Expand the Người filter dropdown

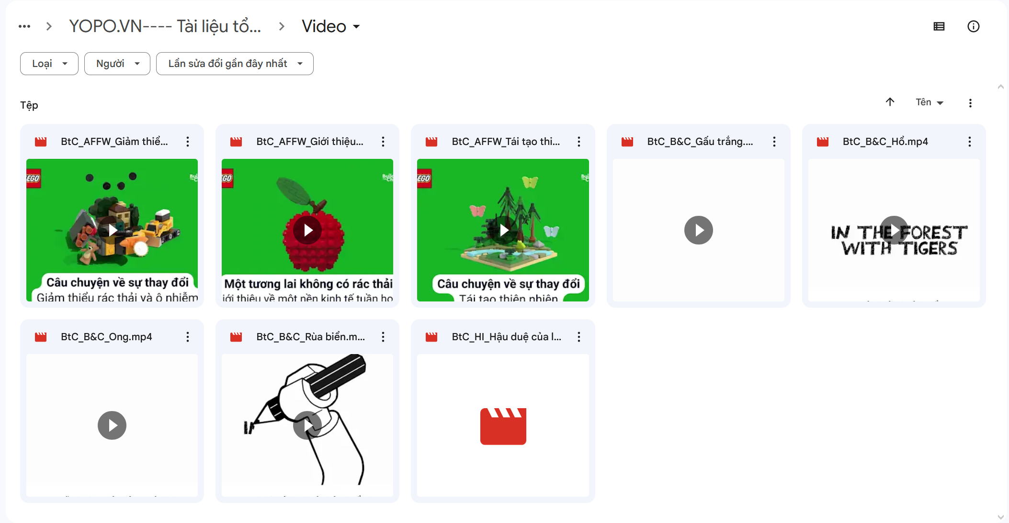(117, 64)
